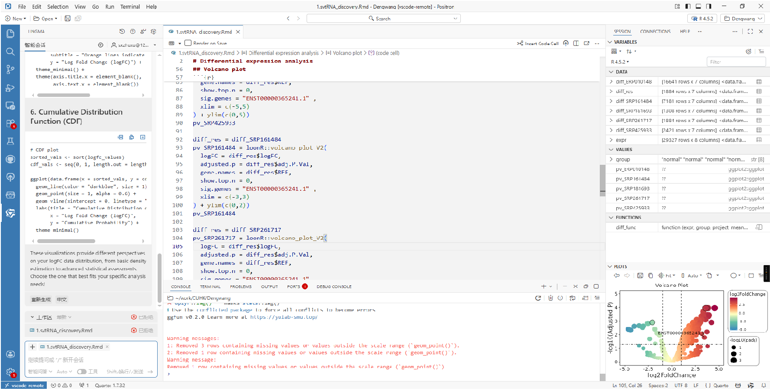The width and height of the screenshot is (770, 391).
Task: Open the Terminal menu
Action: tap(130, 6)
